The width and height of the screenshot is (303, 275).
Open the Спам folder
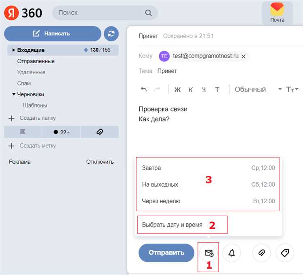pos(24,83)
